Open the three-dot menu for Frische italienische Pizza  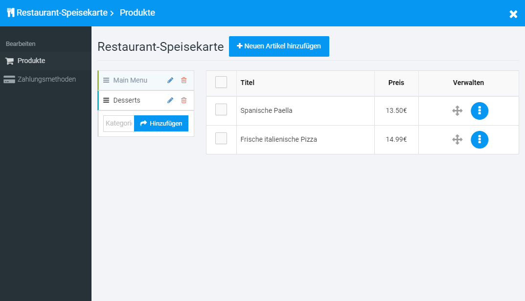coord(479,140)
